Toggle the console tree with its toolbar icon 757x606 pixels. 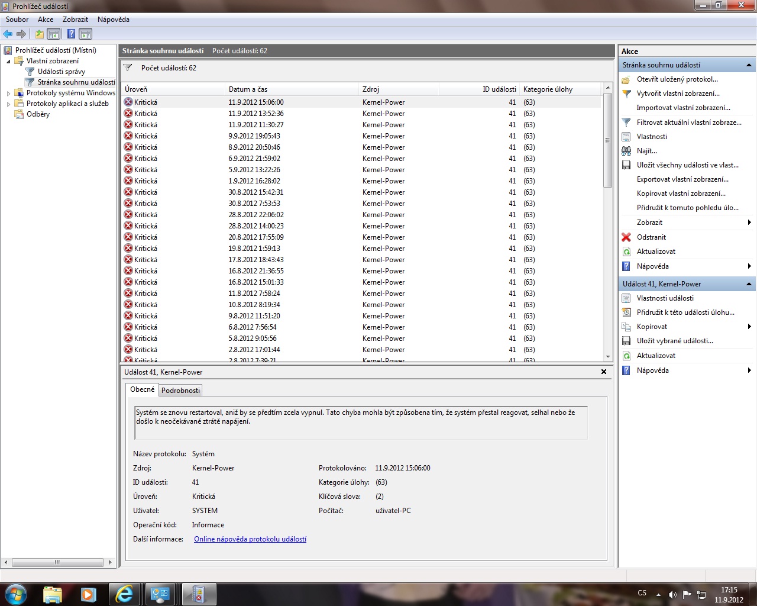[x=54, y=34]
